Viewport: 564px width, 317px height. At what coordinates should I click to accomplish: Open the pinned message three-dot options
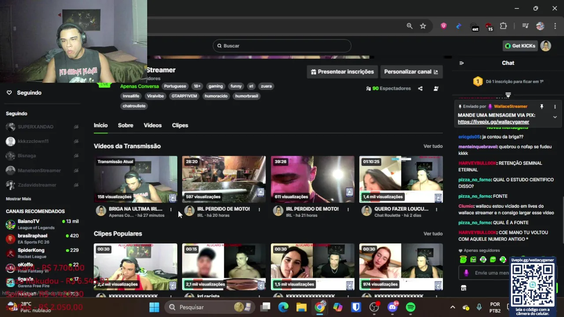click(x=555, y=107)
